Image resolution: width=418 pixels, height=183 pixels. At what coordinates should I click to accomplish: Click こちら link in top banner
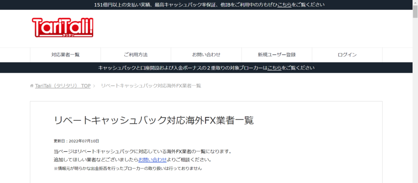tap(284, 5)
